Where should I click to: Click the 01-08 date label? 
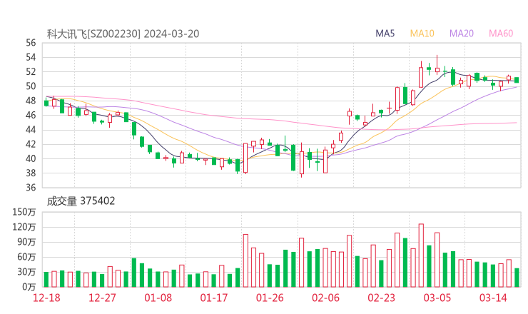point(158,298)
